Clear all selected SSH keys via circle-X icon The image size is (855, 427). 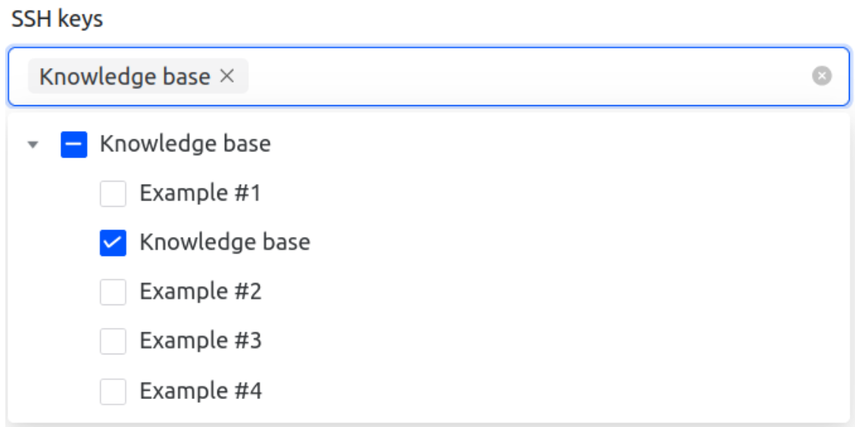coord(822,76)
